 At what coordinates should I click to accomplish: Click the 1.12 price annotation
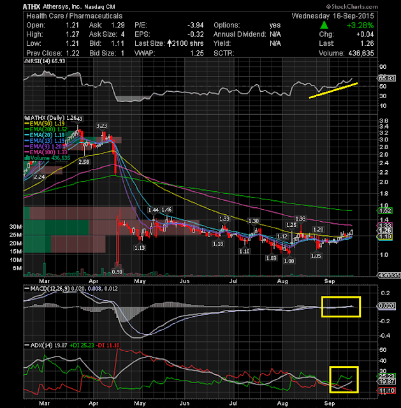pyautogui.click(x=282, y=237)
